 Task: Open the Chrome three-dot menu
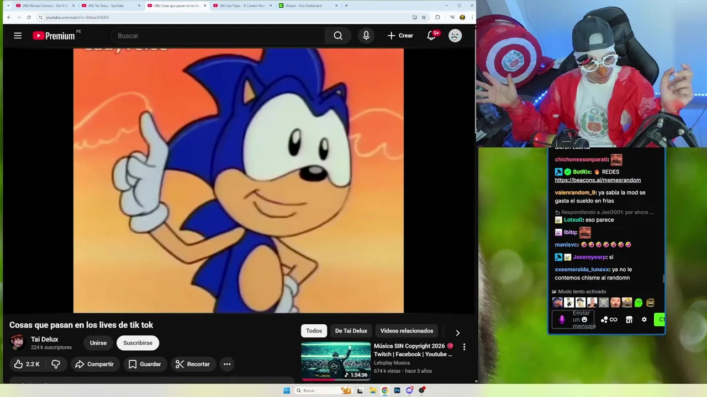(x=472, y=17)
